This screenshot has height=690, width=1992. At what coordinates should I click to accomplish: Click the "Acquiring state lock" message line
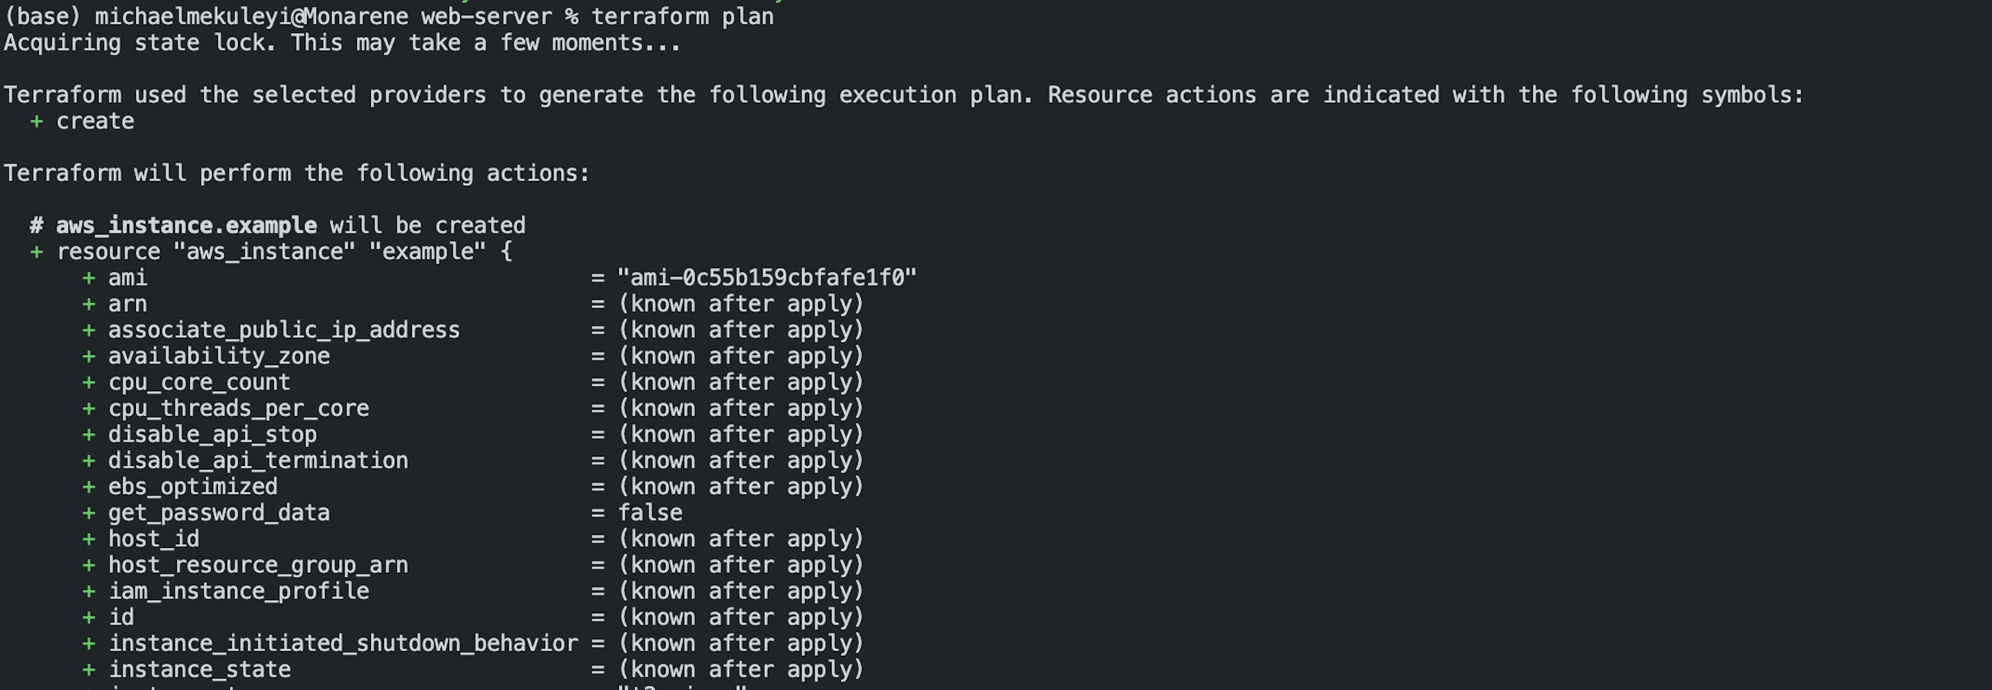point(342,43)
